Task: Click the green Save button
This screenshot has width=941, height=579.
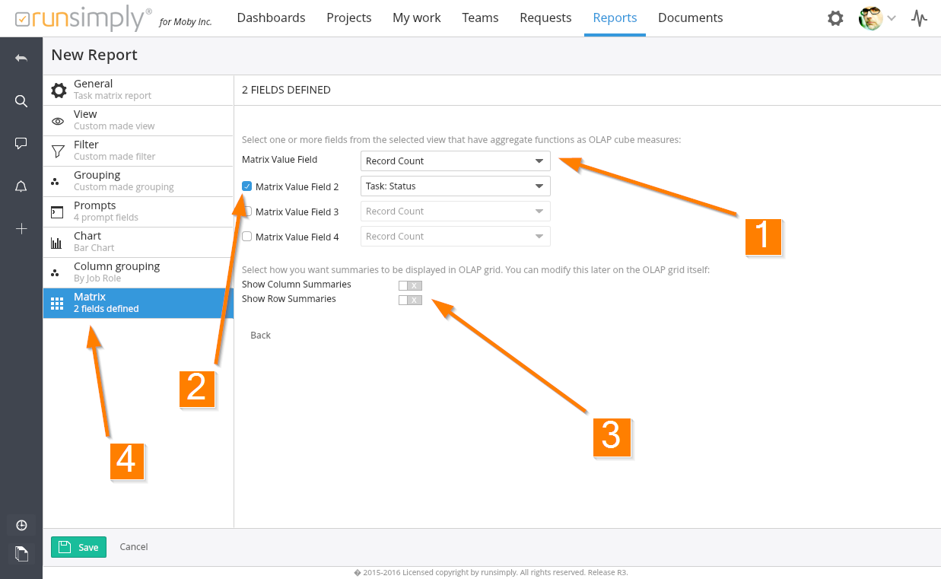Action: pyautogui.click(x=79, y=547)
